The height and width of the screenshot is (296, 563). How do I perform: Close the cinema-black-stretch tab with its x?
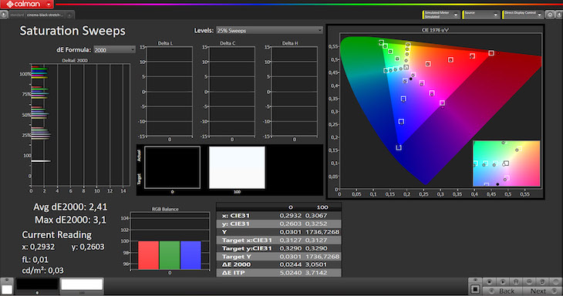70,15
